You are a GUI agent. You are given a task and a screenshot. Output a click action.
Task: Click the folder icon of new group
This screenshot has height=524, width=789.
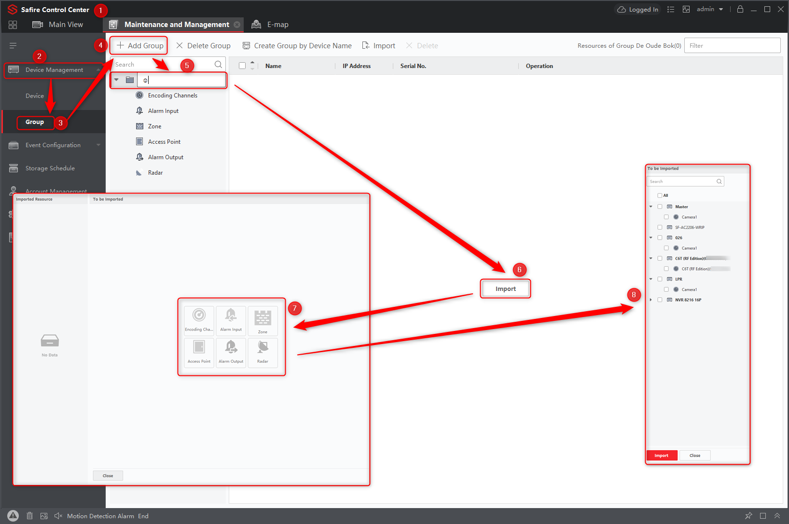130,80
